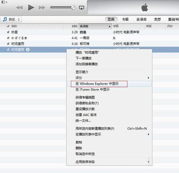
Task: Uncheck the song 热雪 checkbox
Action: [x=8, y=32]
